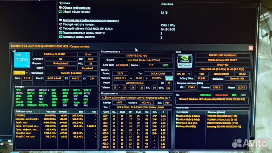Screen dimensions: 272x153
Task: Click the Rocket Lake-S codename field
Action: [x=61, y=63]
